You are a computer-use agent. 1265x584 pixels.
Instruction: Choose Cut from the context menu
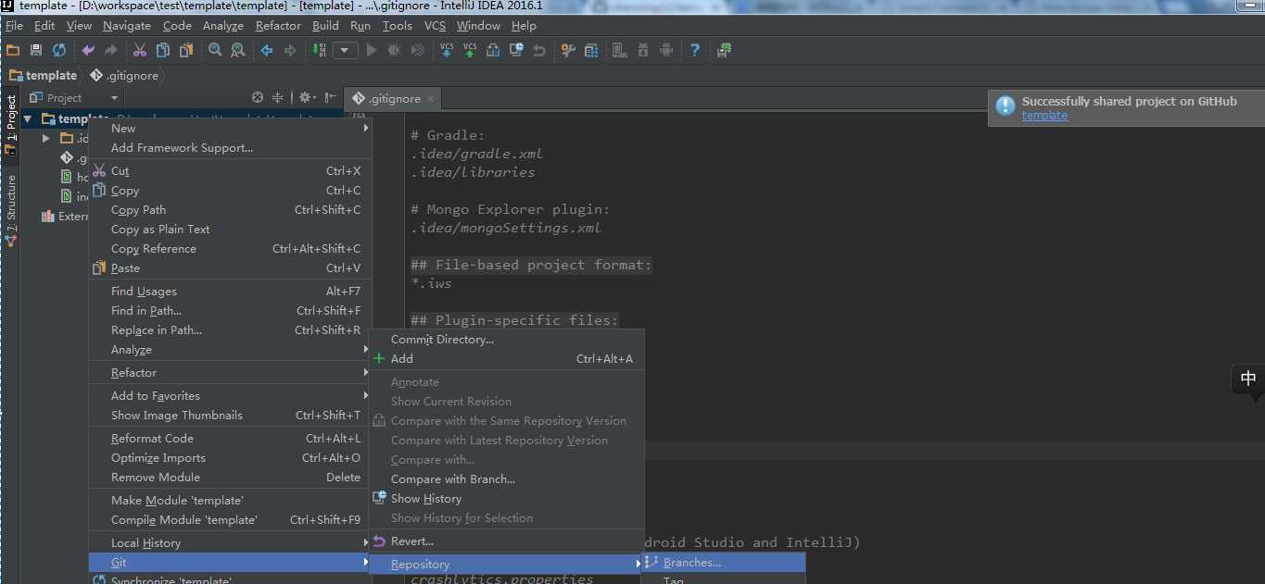230,170
